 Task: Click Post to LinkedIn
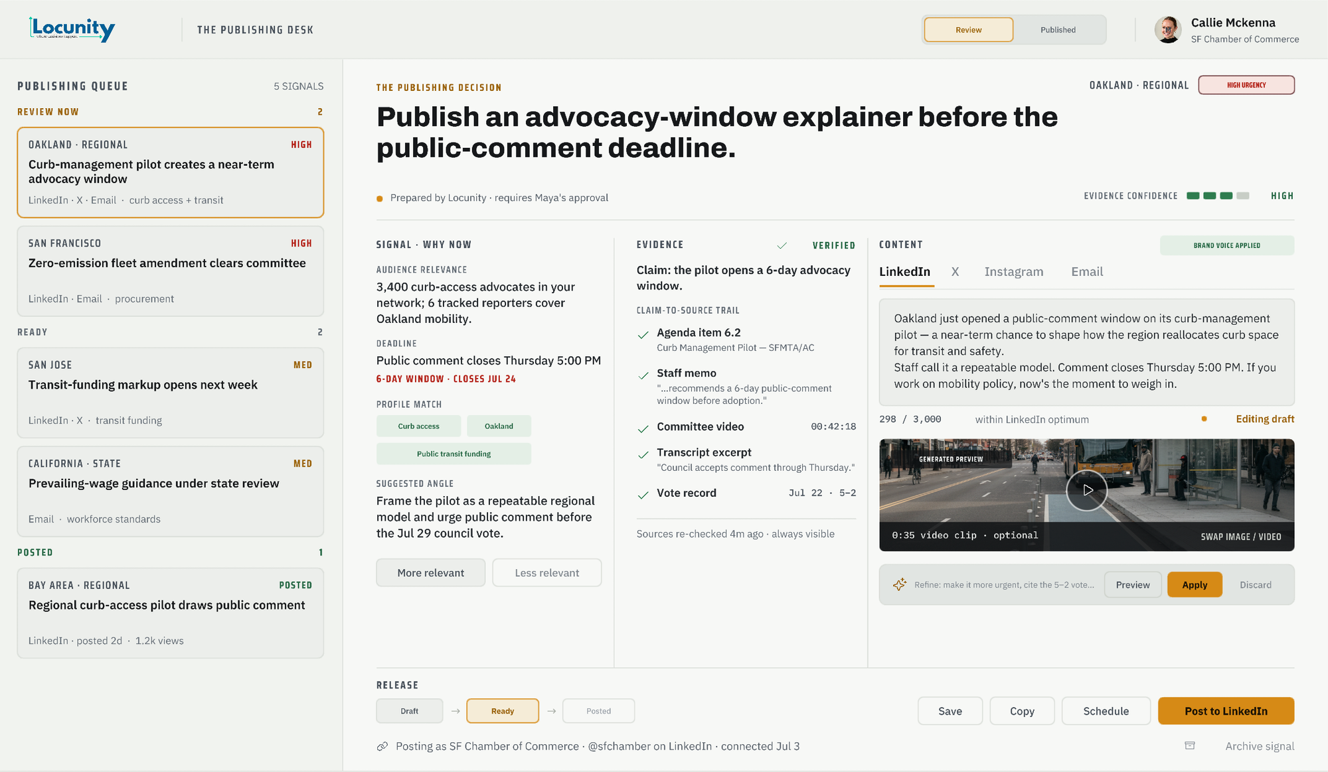tap(1226, 711)
